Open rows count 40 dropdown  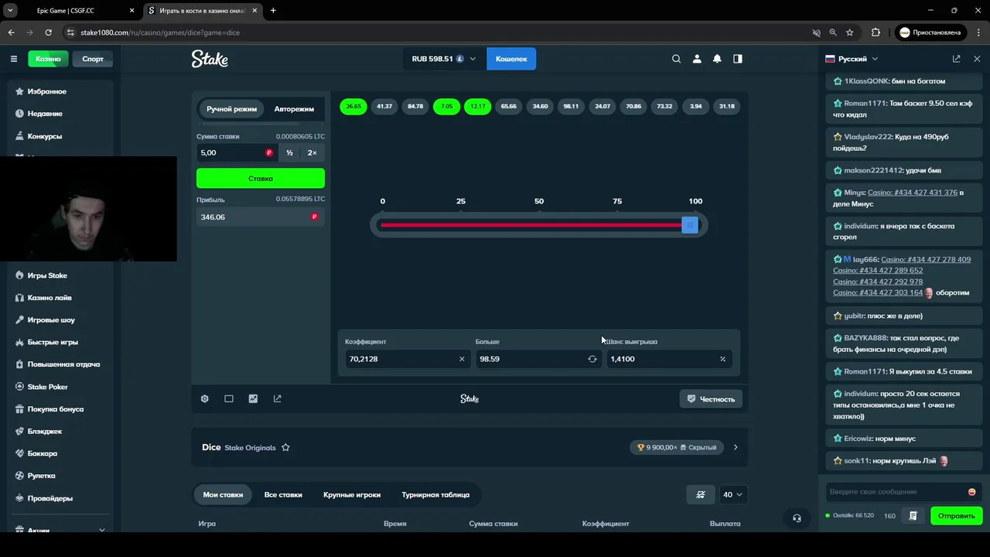(732, 494)
